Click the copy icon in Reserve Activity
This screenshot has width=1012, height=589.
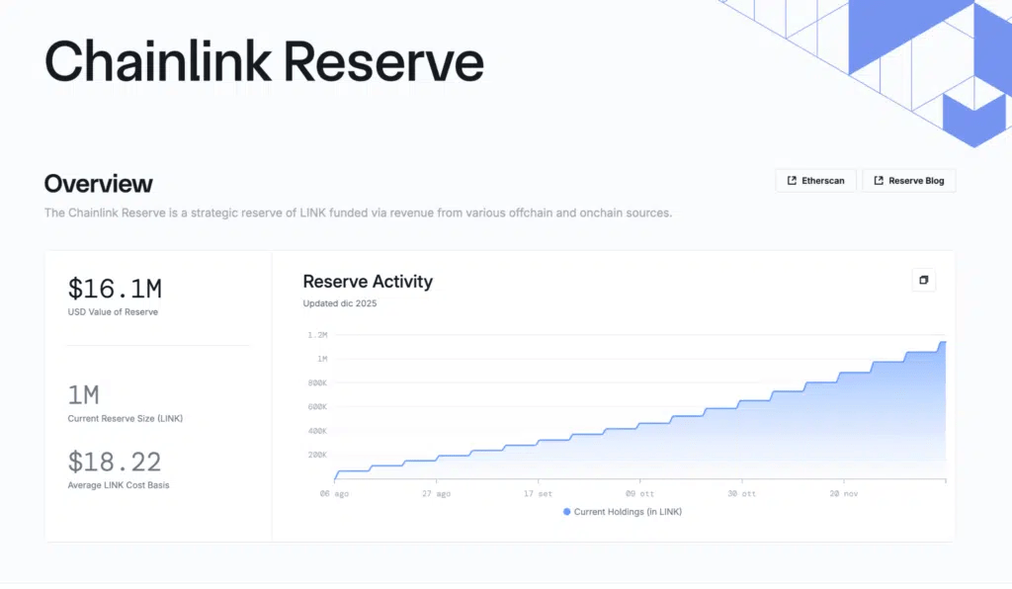coord(924,280)
